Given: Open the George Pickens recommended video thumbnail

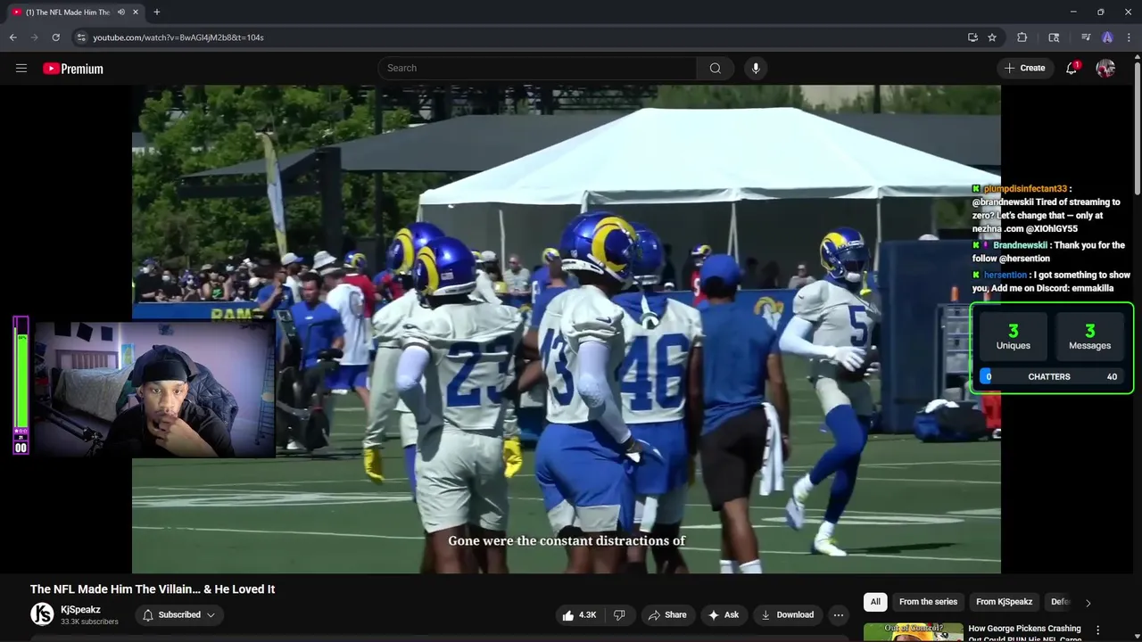Looking at the screenshot, I should coord(914,632).
